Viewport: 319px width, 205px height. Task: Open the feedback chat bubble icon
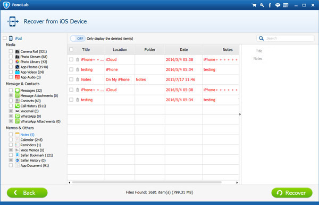[x=278, y=5]
